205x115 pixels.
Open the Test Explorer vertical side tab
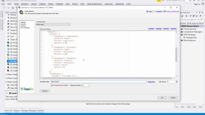(2, 25)
